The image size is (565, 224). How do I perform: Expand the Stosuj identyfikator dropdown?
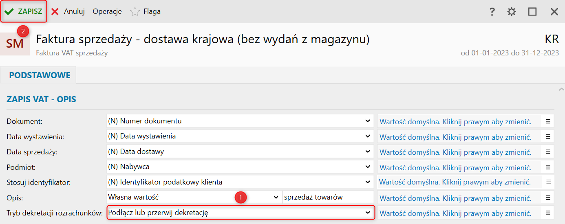pos(368,182)
